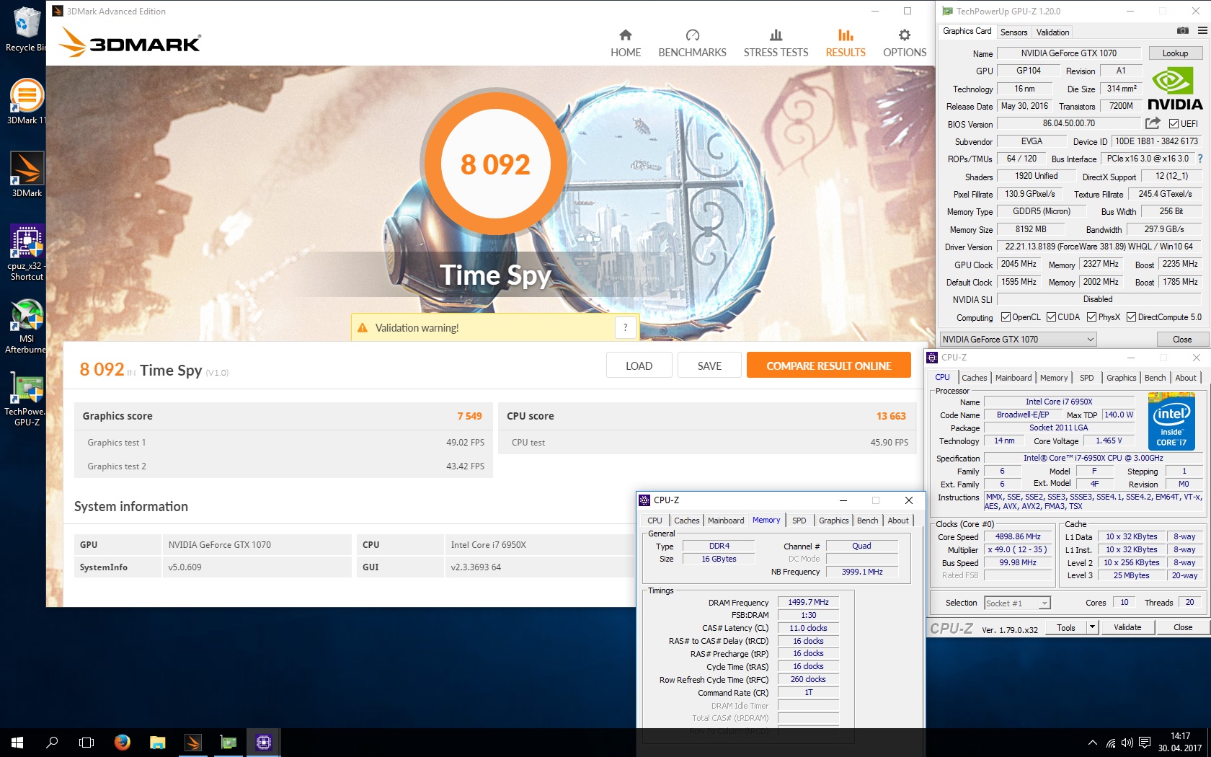This screenshot has width=1211, height=757.
Task: Click the CPU score value 13 663
Action: 891,416
